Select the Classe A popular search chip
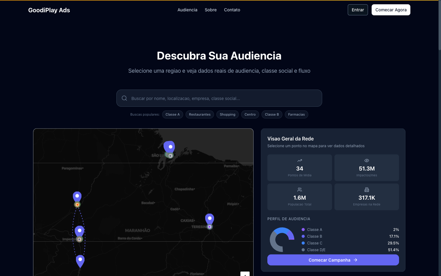 pos(173,114)
